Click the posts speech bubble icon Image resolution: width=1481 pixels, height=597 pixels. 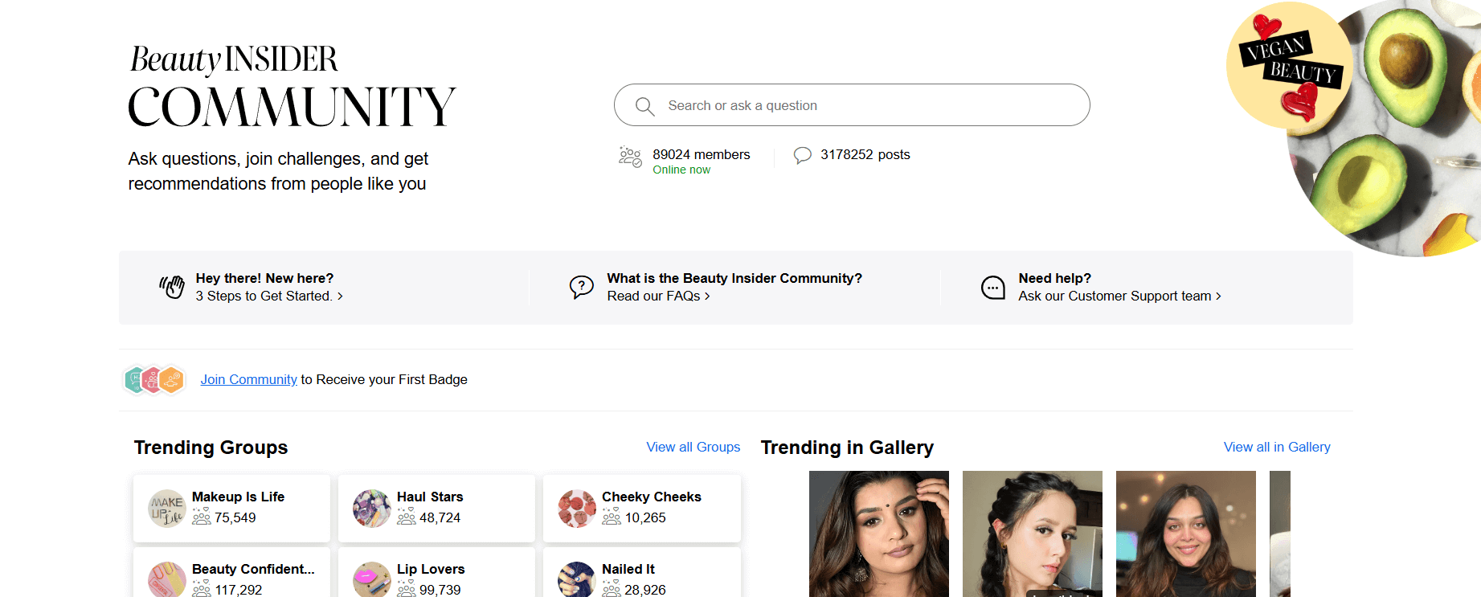point(802,155)
